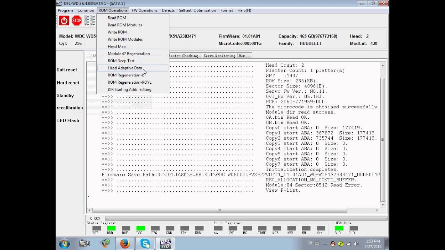Image resolution: width=445 pixels, height=250 pixels.
Task: Click the USB 3.0 mode indicator
Action: [x=339, y=228]
